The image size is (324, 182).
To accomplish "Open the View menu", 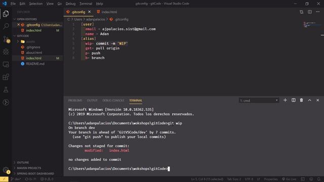I will coord(50,4).
